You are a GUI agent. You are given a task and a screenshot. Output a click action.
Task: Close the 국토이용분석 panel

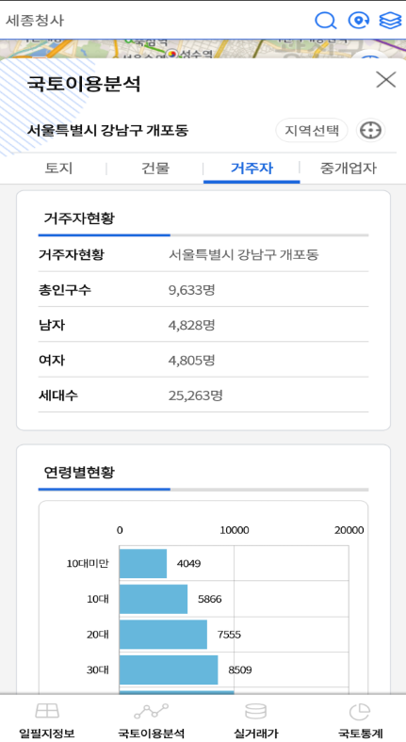click(385, 79)
